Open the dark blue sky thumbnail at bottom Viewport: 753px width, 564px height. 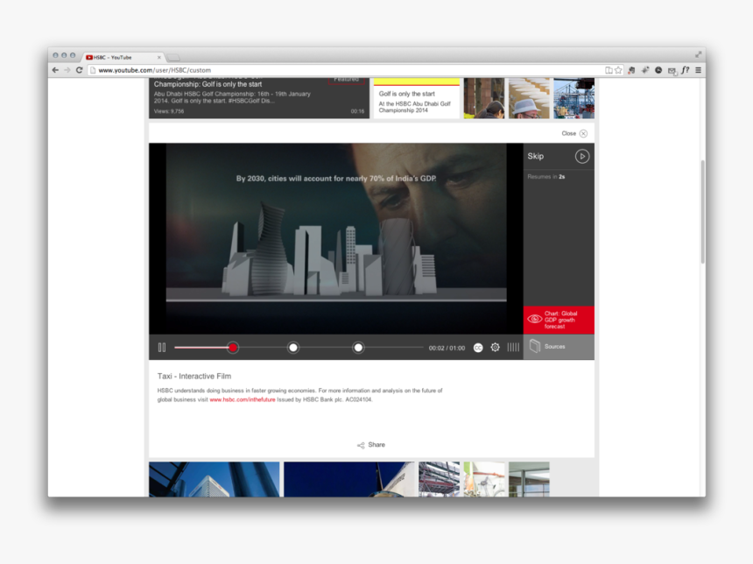pos(349,479)
